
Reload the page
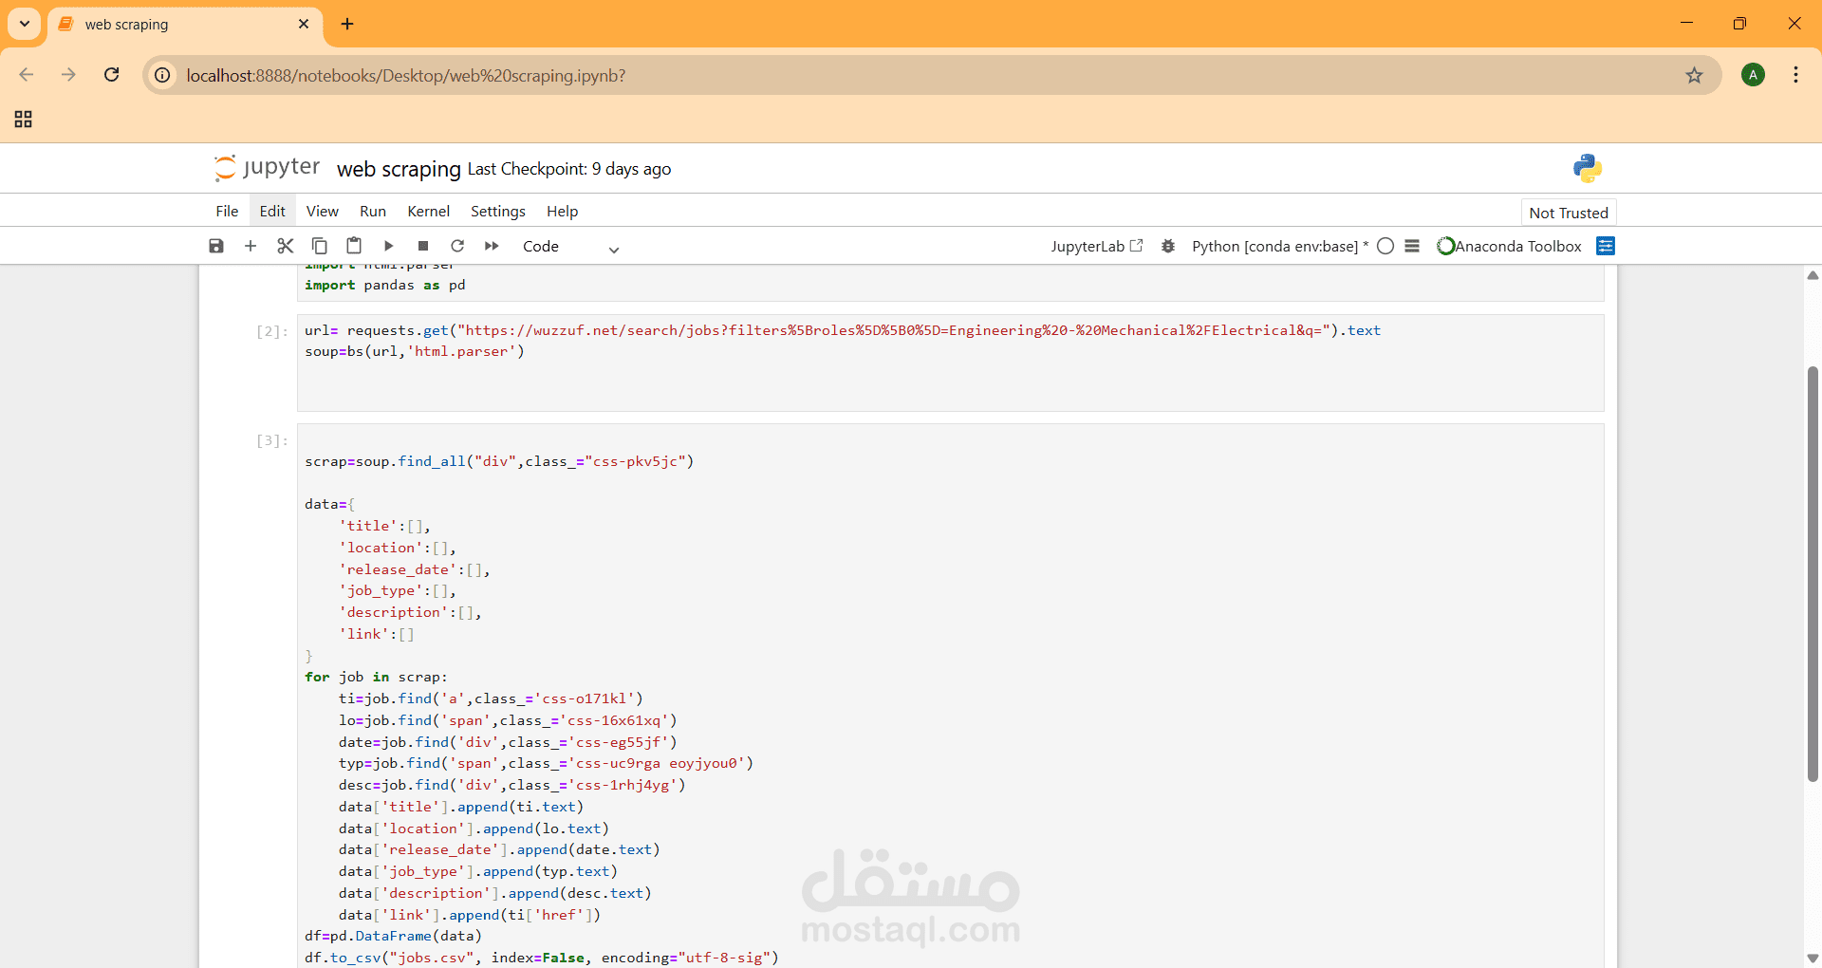[111, 75]
